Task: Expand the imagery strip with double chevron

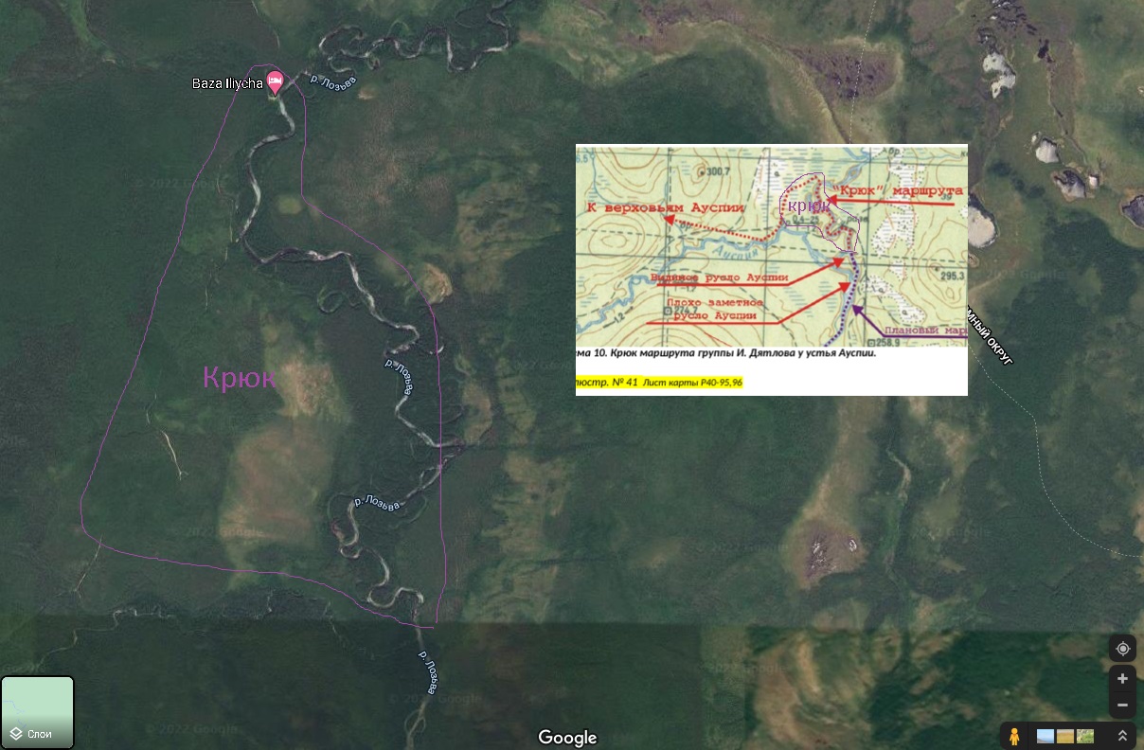Action: (1121, 736)
